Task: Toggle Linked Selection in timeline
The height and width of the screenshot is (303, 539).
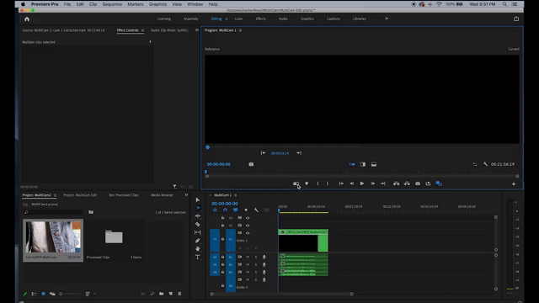Action: (236, 210)
